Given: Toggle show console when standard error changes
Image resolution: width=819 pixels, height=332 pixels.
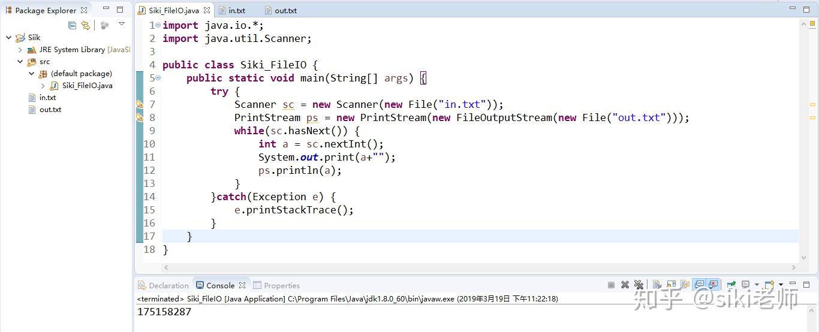Looking at the screenshot, I should pyautogui.click(x=713, y=285).
